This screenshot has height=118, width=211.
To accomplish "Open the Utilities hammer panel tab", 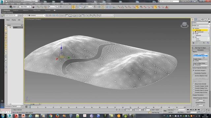I will 208,20.
